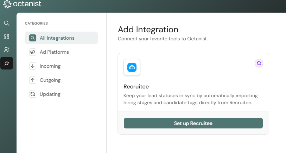Click the Recruitee card title
This screenshot has height=153, width=286.
pyautogui.click(x=136, y=87)
